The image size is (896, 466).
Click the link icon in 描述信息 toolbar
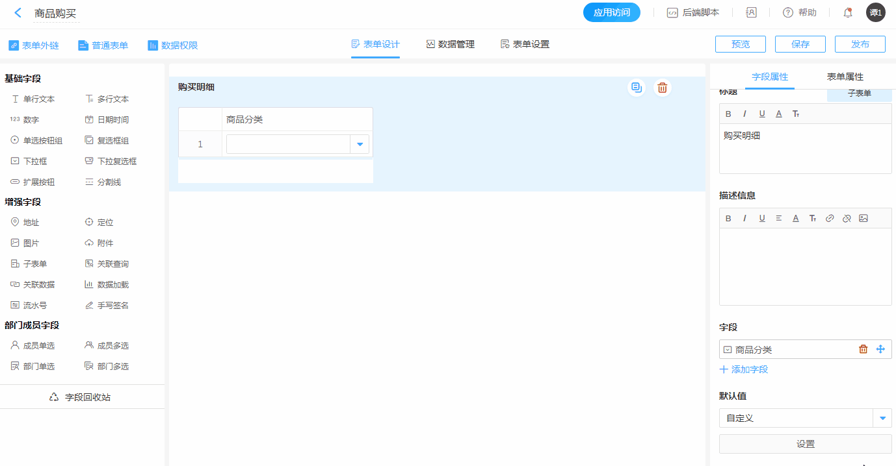(829, 218)
